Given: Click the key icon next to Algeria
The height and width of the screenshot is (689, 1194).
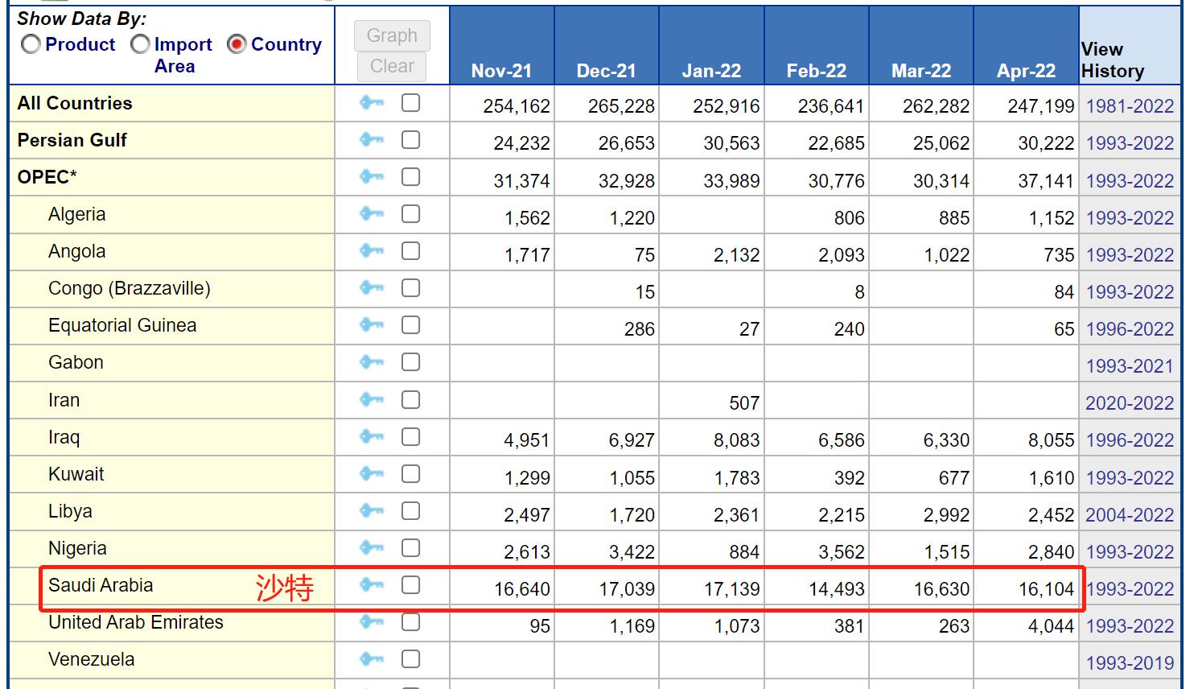Looking at the screenshot, I should tap(371, 214).
